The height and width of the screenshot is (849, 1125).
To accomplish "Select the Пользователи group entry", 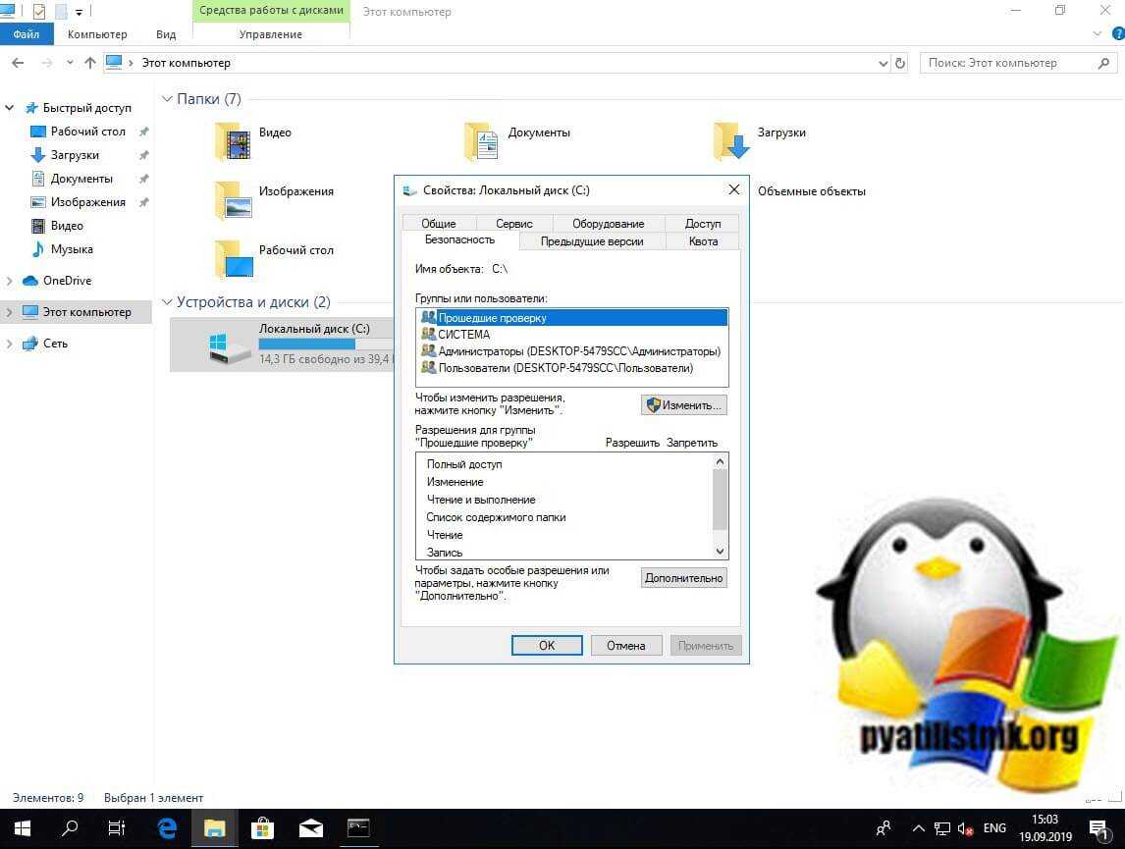I will click(572, 368).
